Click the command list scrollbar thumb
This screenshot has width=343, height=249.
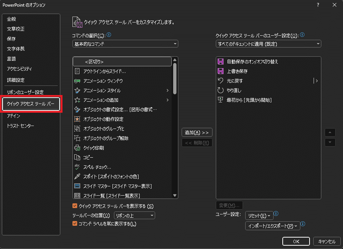click(175, 79)
